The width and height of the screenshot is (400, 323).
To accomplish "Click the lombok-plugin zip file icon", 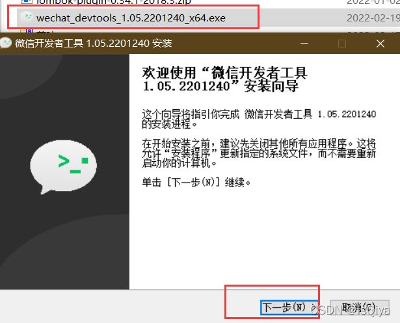I will click(27, 1).
